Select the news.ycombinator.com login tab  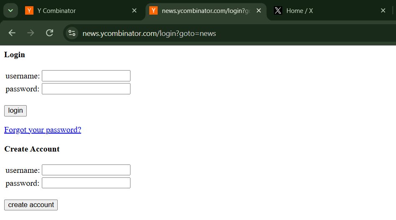(x=206, y=10)
